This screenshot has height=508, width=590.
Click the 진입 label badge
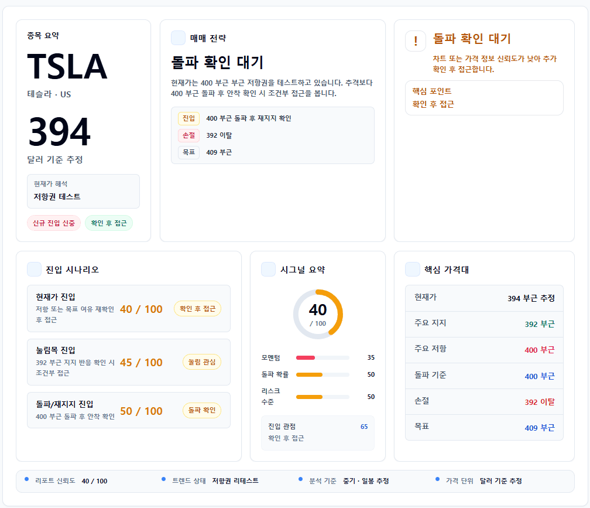[188, 118]
